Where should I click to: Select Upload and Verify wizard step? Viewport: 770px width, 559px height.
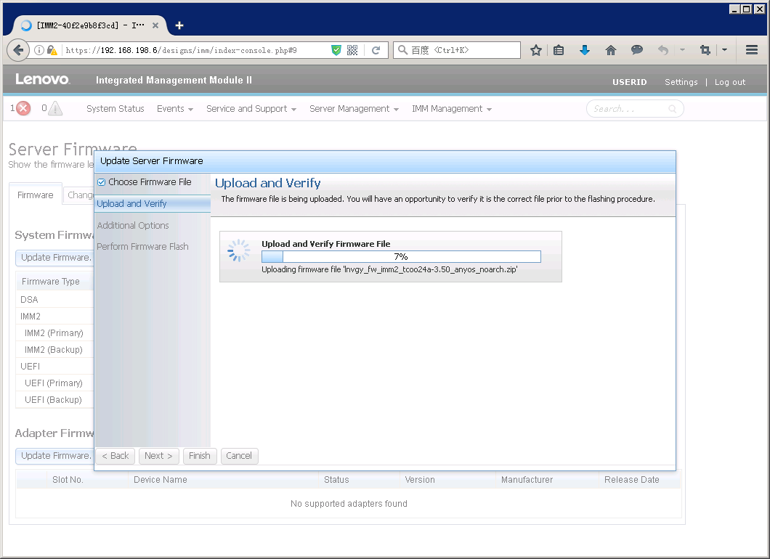click(x=131, y=204)
